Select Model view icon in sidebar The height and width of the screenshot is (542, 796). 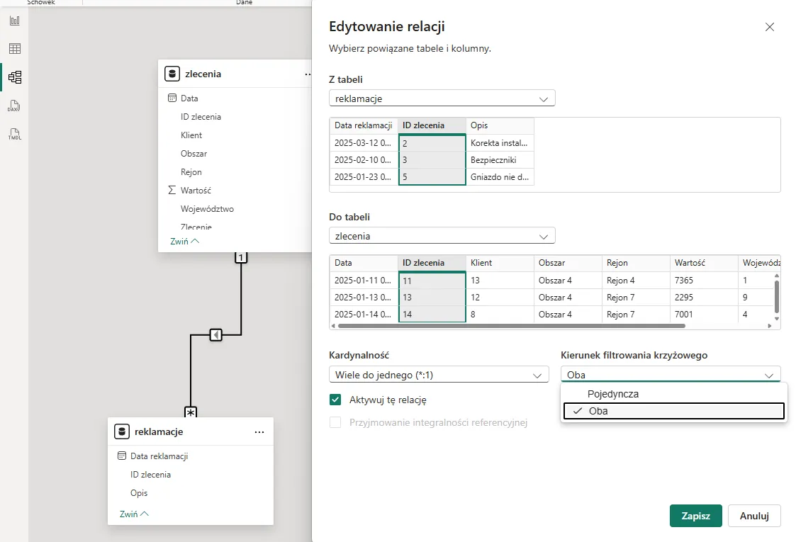click(x=14, y=77)
